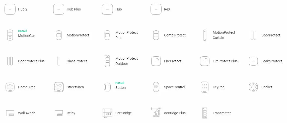Image resolution: width=287 pixels, height=123 pixels.
Task: Select the MotionProtect Outdoor icon
Action: (x=107, y=61)
